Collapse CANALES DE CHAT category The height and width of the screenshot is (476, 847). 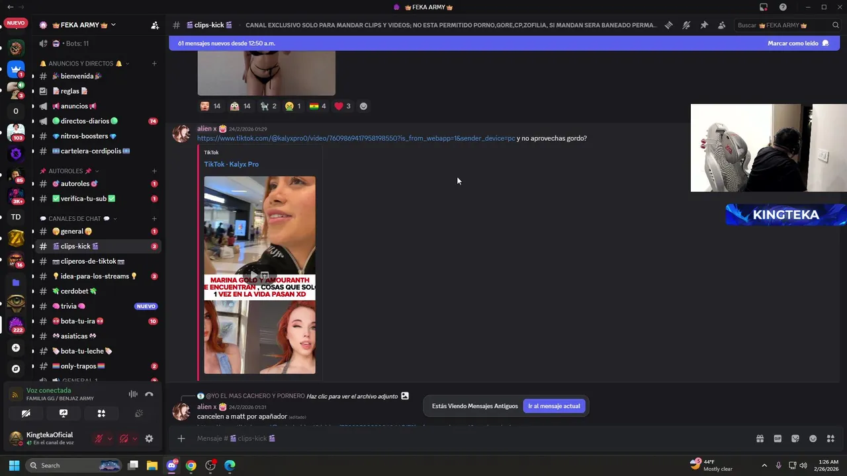78,218
